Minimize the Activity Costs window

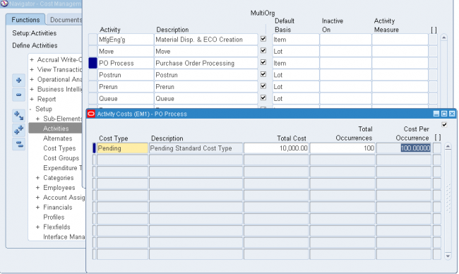[436, 114]
